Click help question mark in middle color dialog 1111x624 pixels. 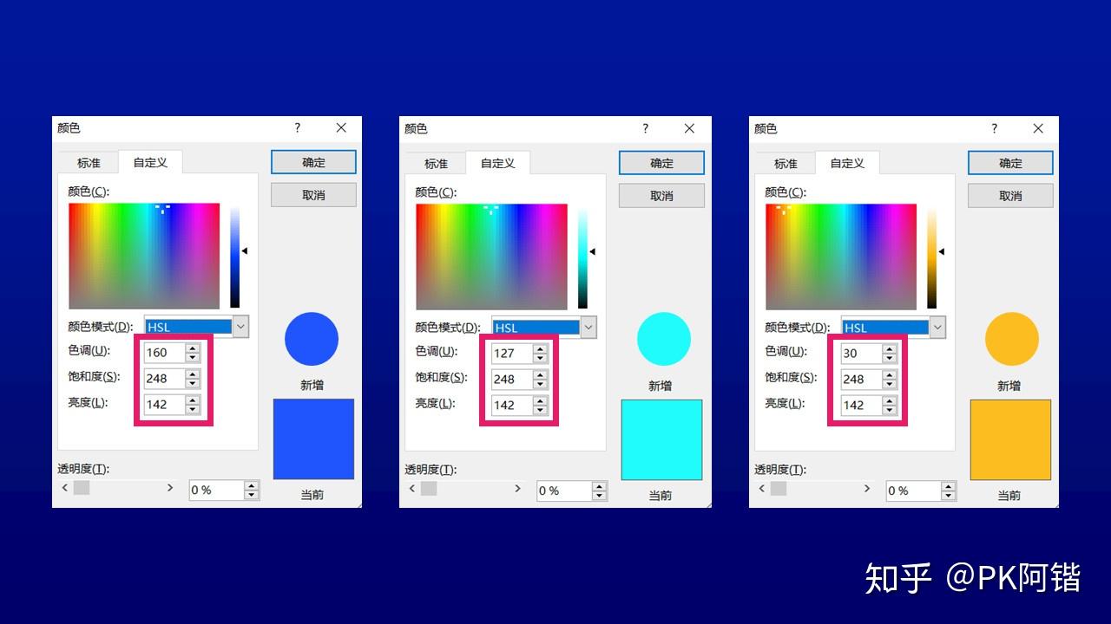(645, 128)
